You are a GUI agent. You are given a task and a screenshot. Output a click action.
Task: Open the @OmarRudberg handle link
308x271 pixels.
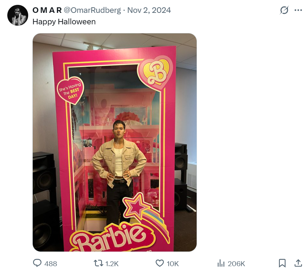(92, 10)
